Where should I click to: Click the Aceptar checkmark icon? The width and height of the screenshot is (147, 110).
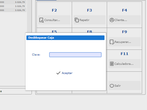(x=58, y=73)
